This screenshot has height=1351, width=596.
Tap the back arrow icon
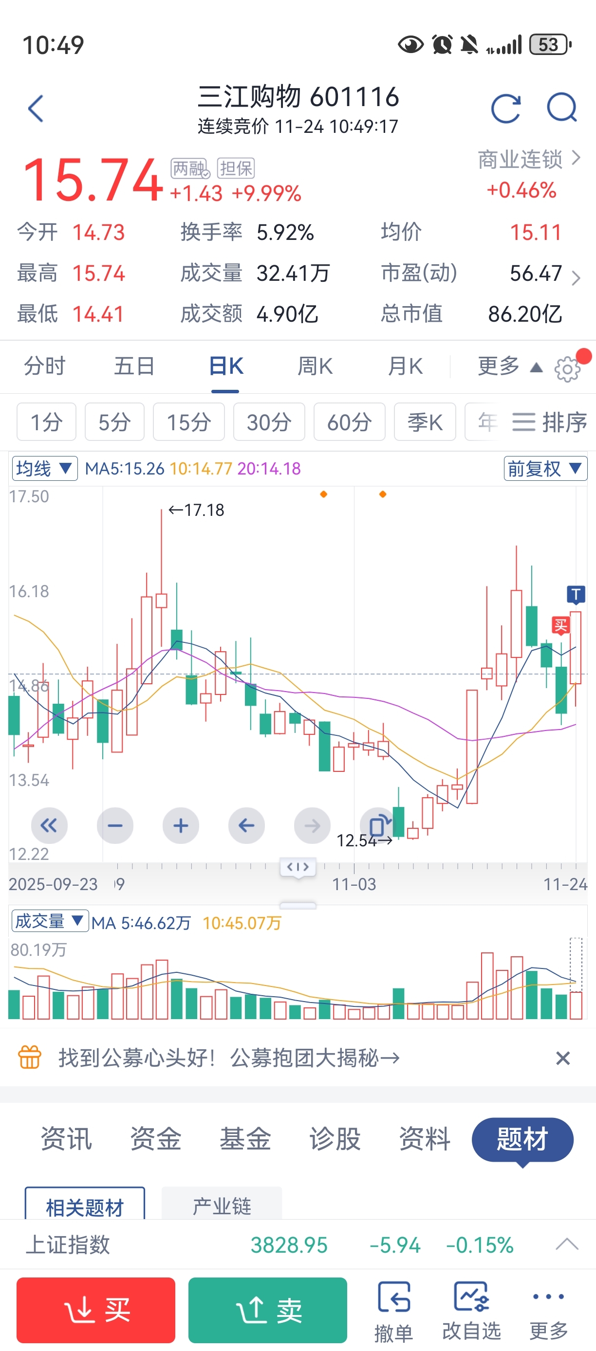36,109
